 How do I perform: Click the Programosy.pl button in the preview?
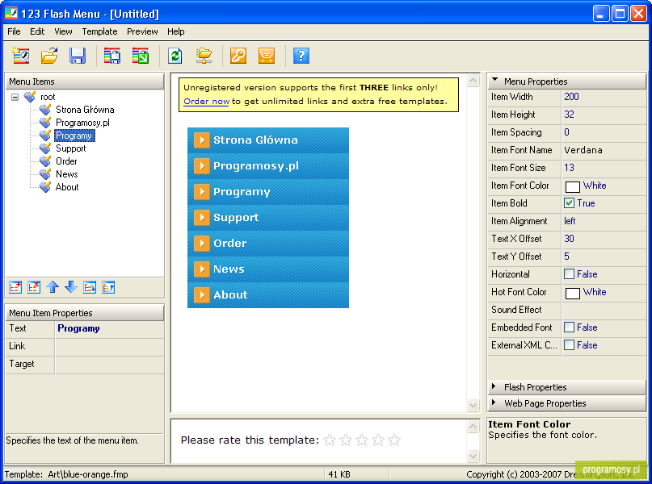[x=268, y=166]
